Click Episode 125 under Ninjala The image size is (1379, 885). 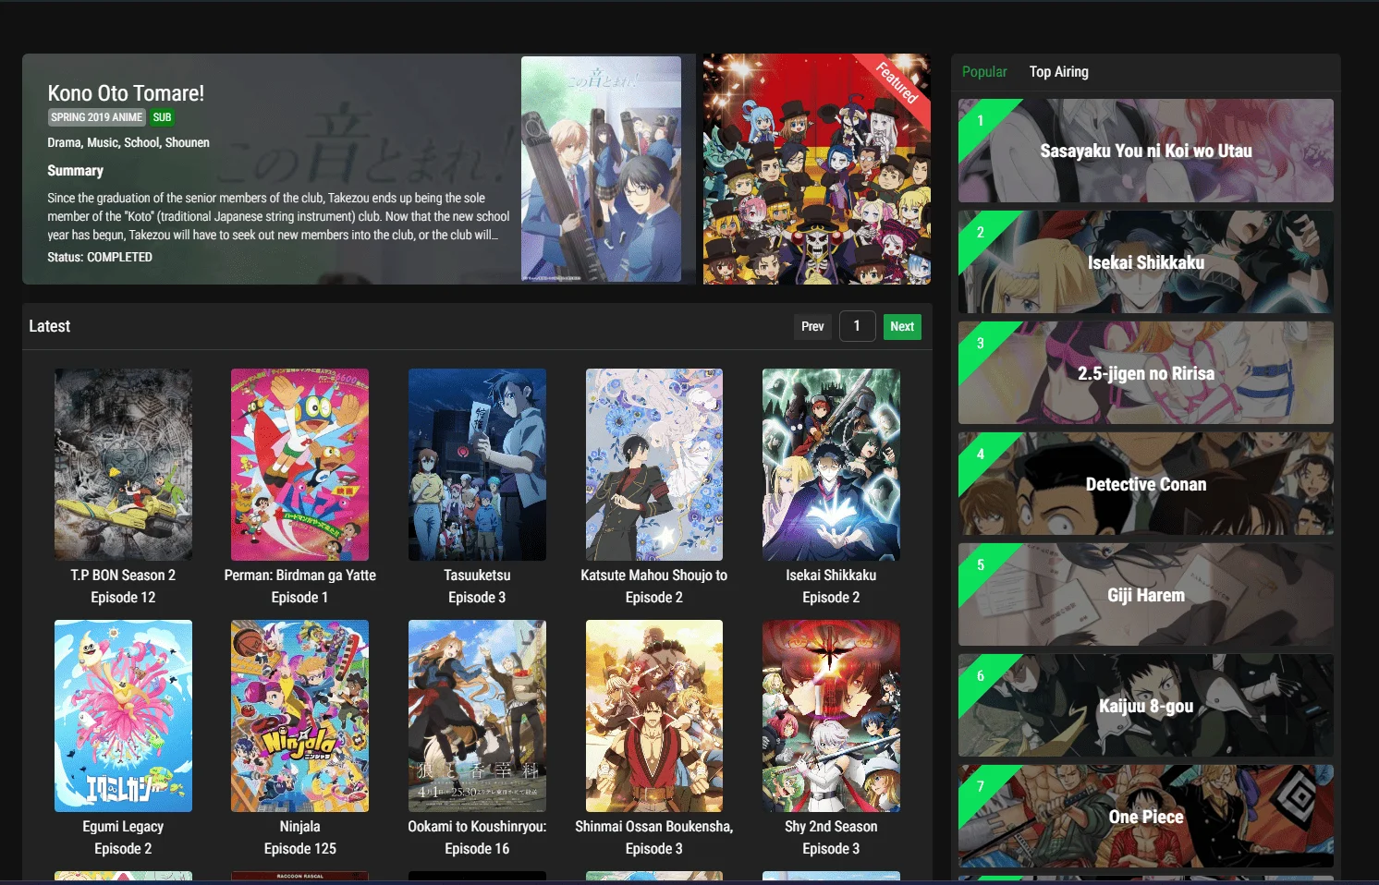(299, 848)
